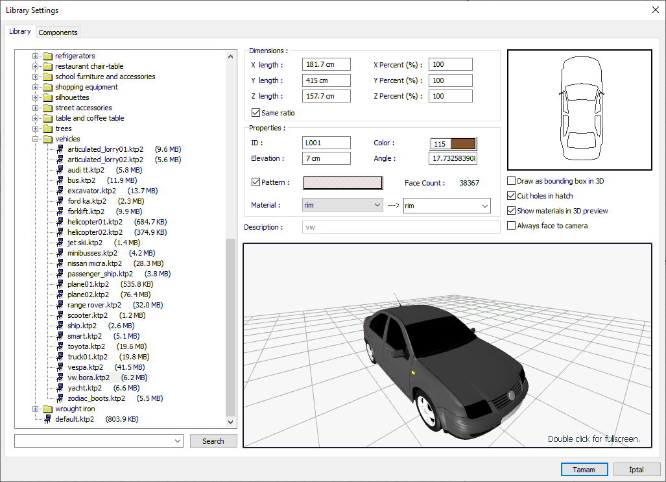Click the default.ktp2 file icon
The width and height of the screenshot is (666, 482).
(47, 419)
